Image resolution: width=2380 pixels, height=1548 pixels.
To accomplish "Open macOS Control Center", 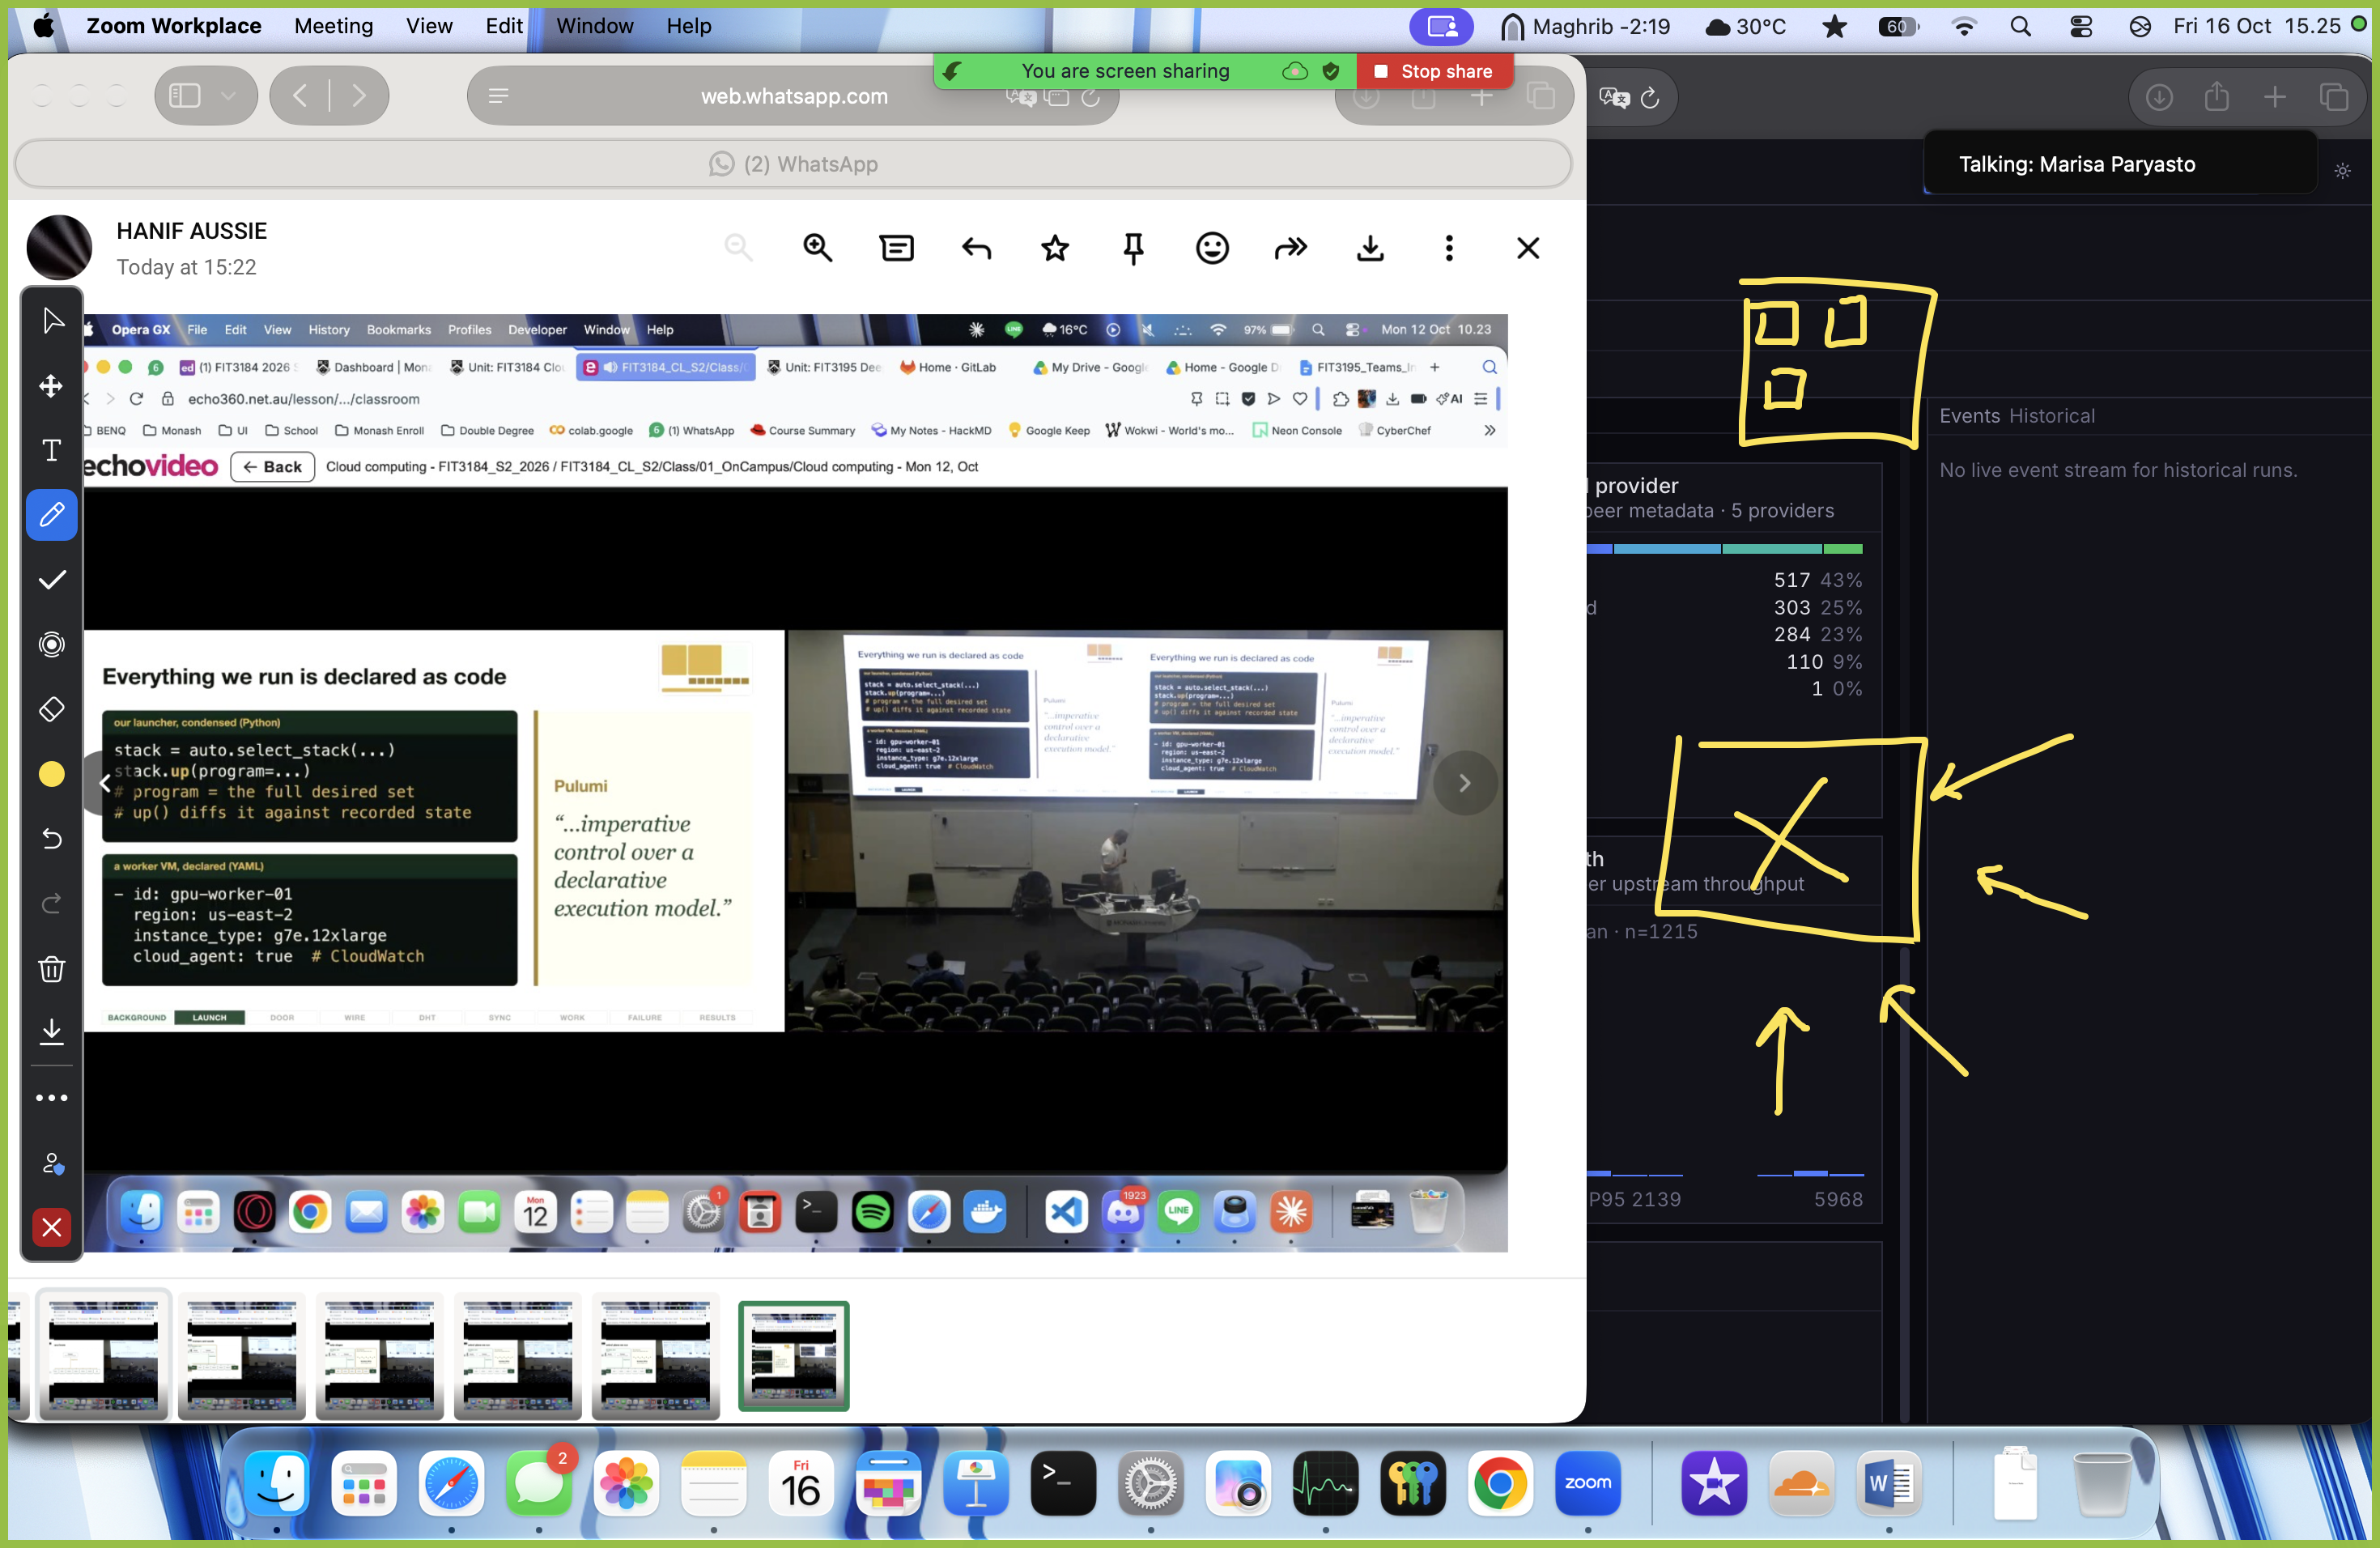I will click(2081, 26).
